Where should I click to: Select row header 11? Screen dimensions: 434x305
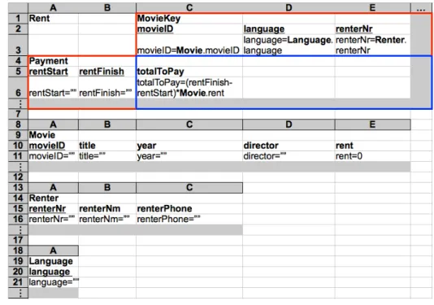coord(18,156)
